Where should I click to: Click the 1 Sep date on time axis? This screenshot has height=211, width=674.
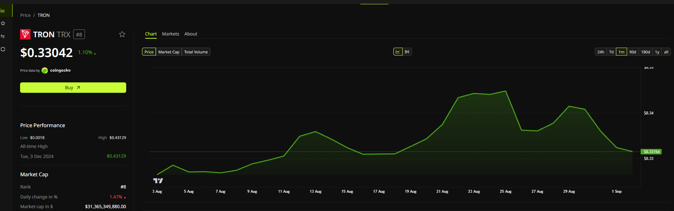point(617,192)
